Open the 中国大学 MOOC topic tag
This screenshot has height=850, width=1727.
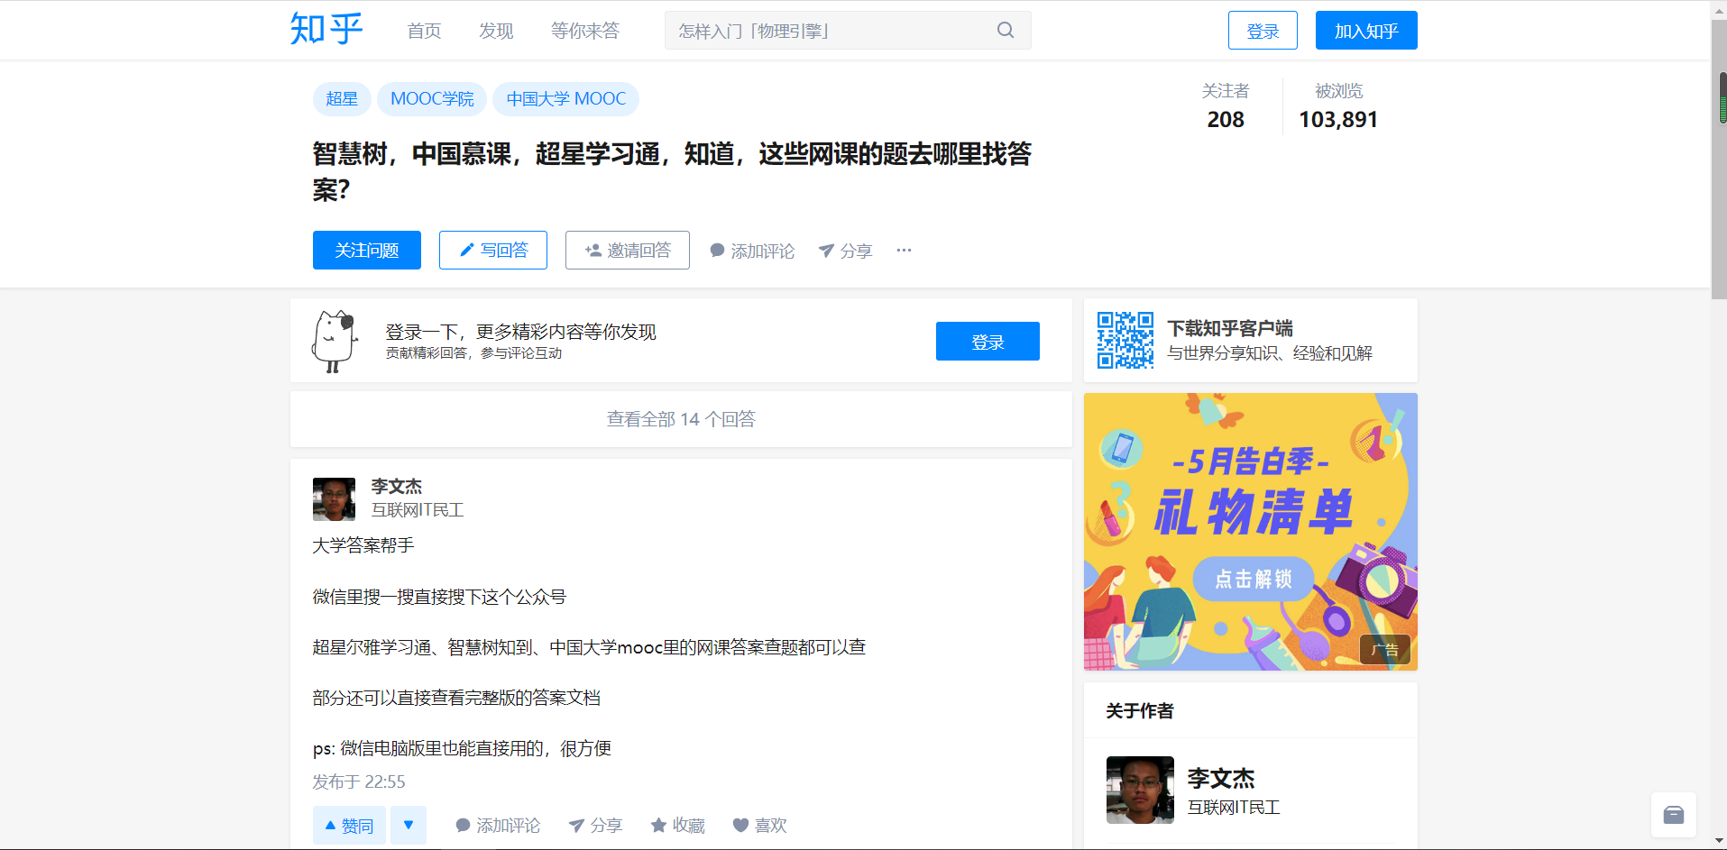click(566, 99)
